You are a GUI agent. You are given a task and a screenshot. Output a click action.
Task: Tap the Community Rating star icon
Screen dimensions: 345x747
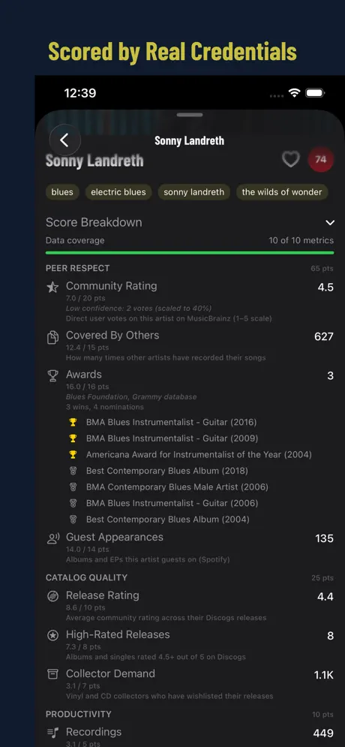(x=52, y=288)
